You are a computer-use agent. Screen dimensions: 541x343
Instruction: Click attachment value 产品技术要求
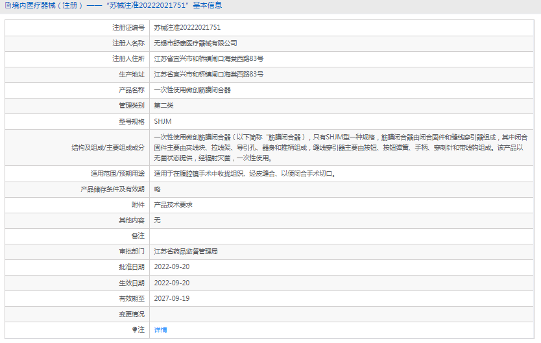point(173,205)
